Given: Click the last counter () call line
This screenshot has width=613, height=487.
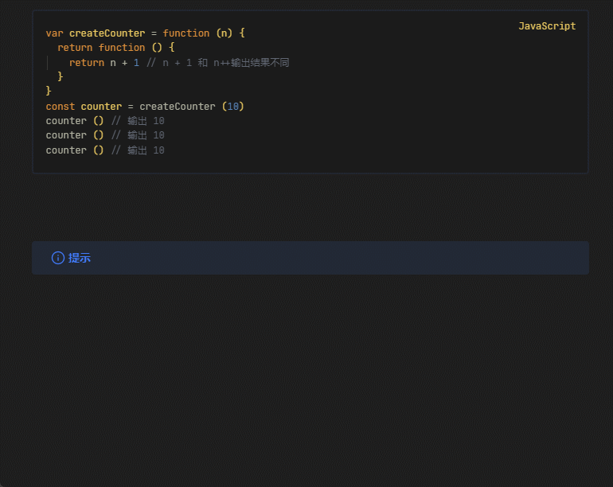Looking at the screenshot, I should tap(75, 150).
